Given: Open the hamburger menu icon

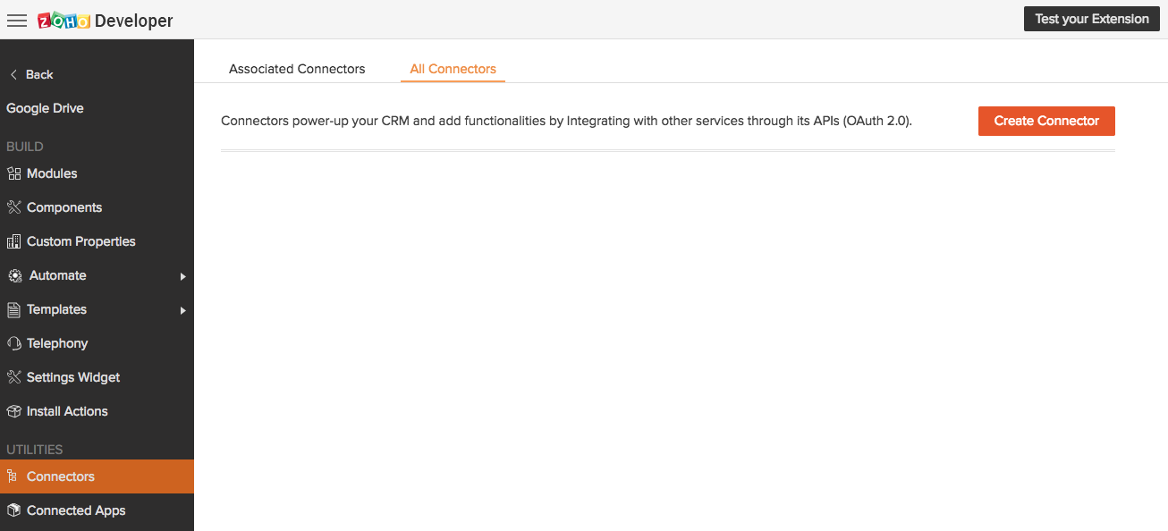Looking at the screenshot, I should 16,20.
